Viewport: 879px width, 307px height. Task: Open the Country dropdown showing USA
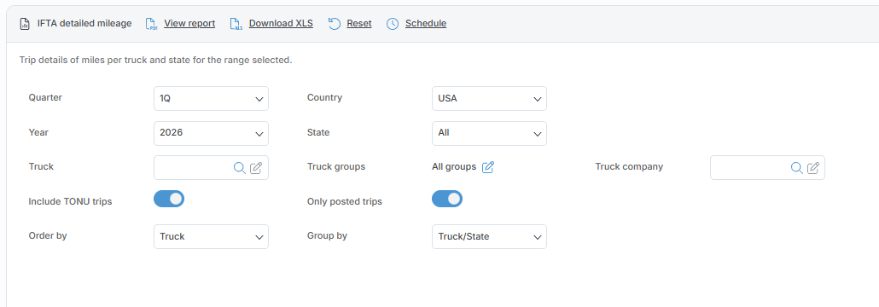tap(489, 99)
